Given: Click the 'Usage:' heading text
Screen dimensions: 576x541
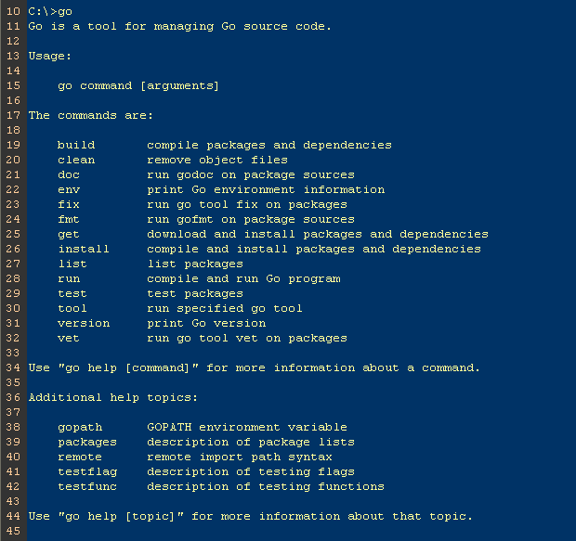Looking at the screenshot, I should tap(50, 56).
